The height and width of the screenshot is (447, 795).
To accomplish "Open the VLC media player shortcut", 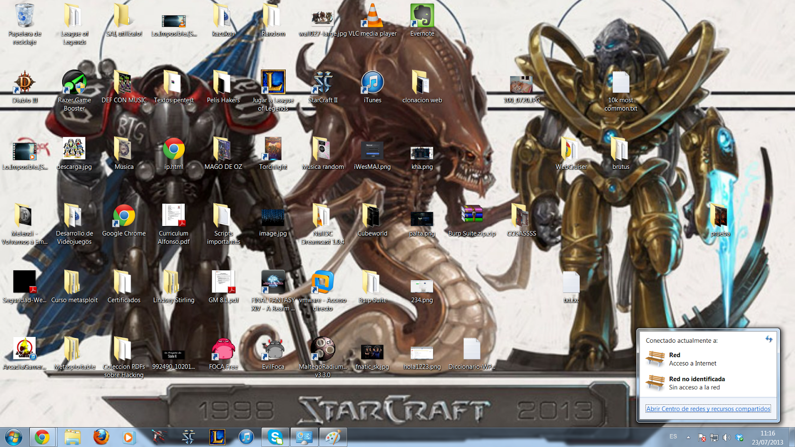I will pos(373,20).
